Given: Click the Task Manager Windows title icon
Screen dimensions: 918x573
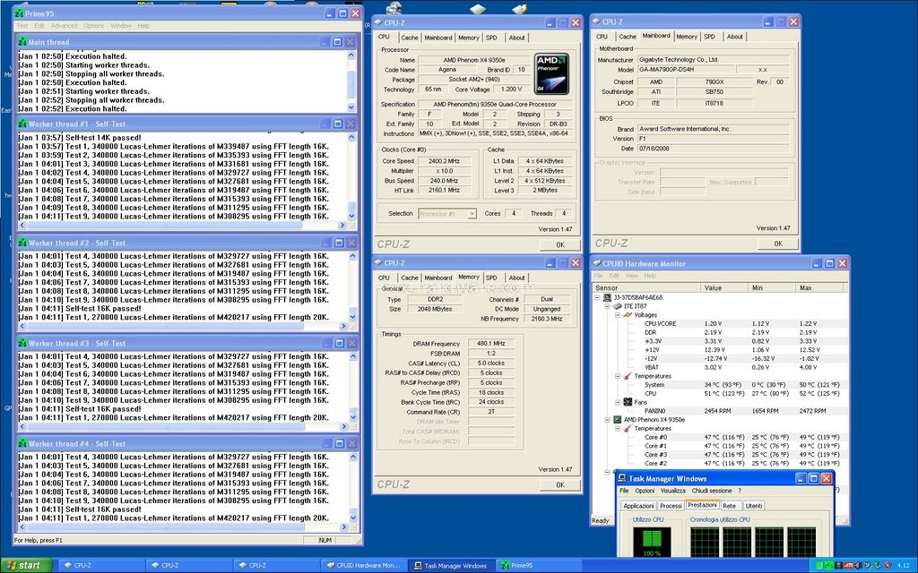Looking at the screenshot, I should pos(622,478).
